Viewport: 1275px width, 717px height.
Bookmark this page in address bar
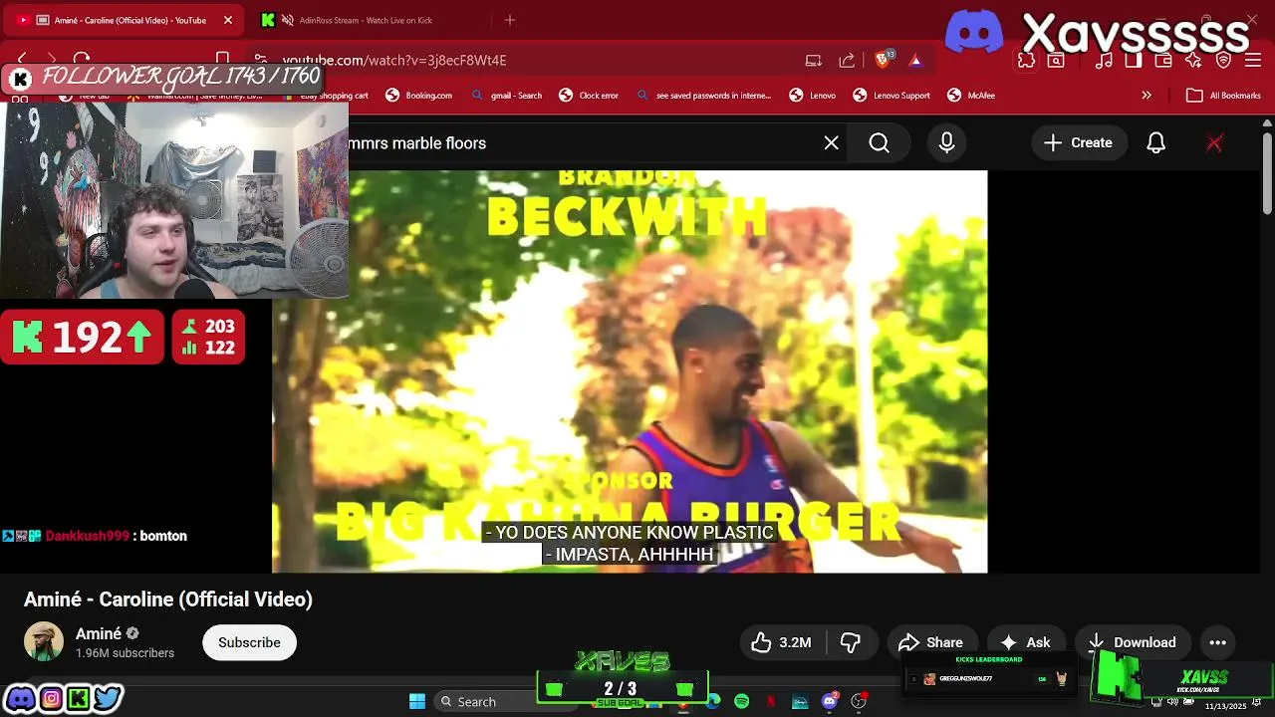223,60
